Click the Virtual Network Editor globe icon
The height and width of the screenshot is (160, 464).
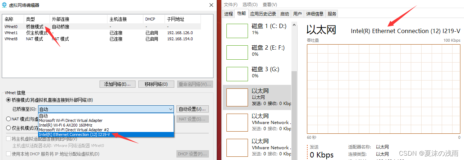click(4, 5)
